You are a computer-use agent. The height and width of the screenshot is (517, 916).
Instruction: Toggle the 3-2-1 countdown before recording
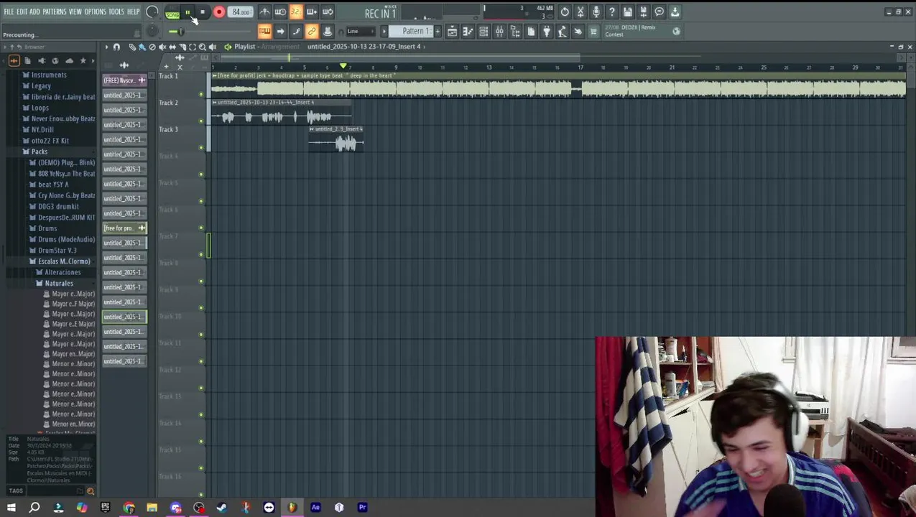[296, 12]
